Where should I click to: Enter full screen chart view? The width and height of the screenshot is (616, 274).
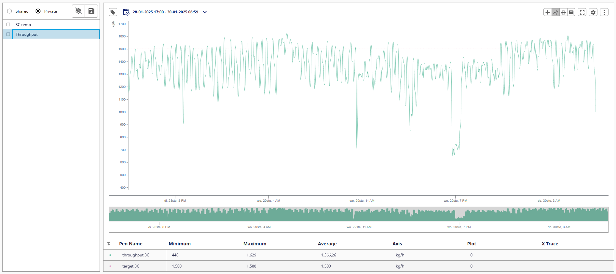coord(582,12)
